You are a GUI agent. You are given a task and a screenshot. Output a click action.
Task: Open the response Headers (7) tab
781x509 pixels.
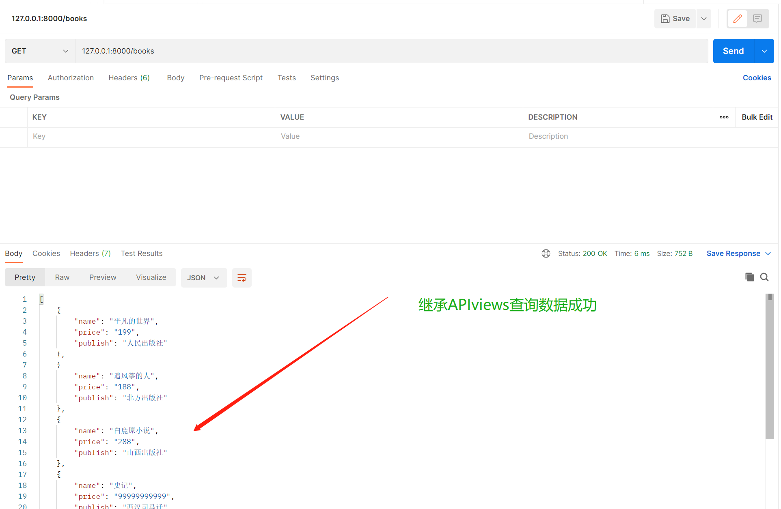(90, 253)
